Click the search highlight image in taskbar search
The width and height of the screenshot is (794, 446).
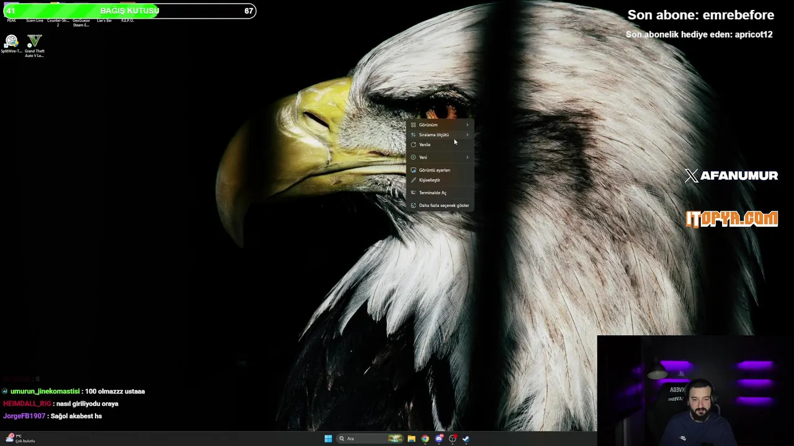395,439
